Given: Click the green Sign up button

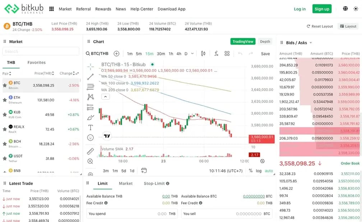Looking at the screenshot, I should 322,9.
